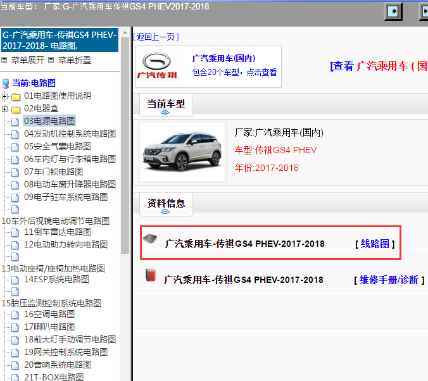Open 03电源电路图 in the tree
This screenshot has height=381, width=428.
[x=49, y=121]
